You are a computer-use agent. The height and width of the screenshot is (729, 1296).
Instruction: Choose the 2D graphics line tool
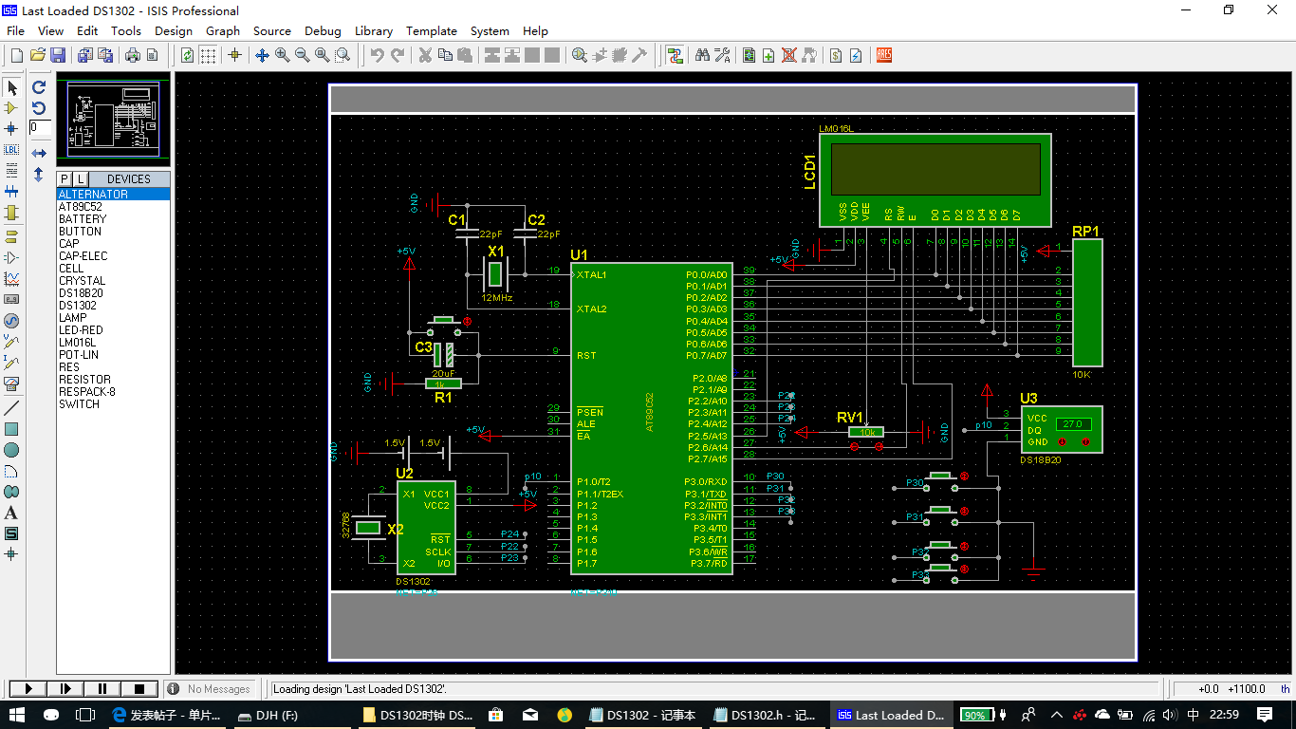[x=12, y=407]
